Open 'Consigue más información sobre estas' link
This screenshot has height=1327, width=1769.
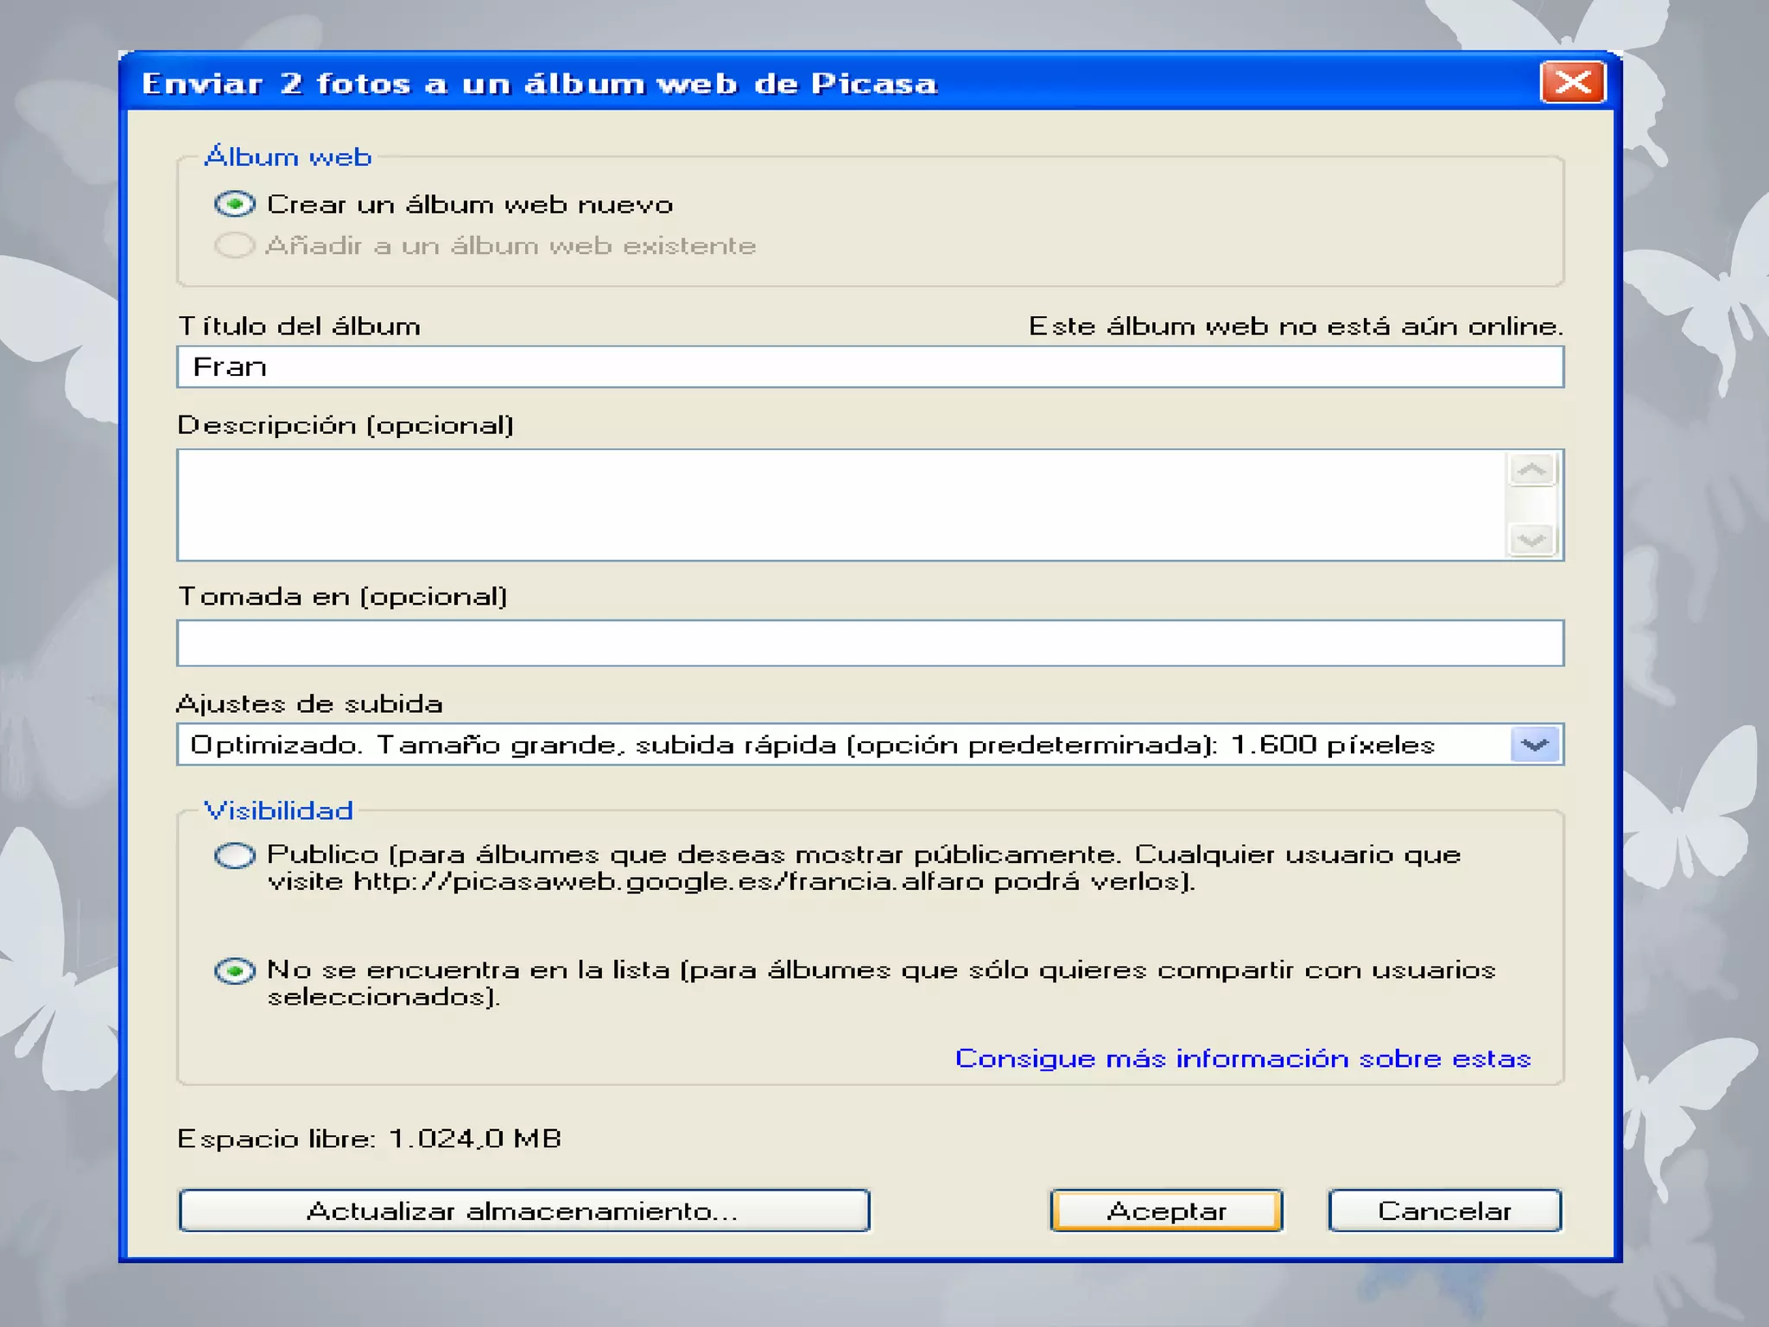coord(1242,1058)
